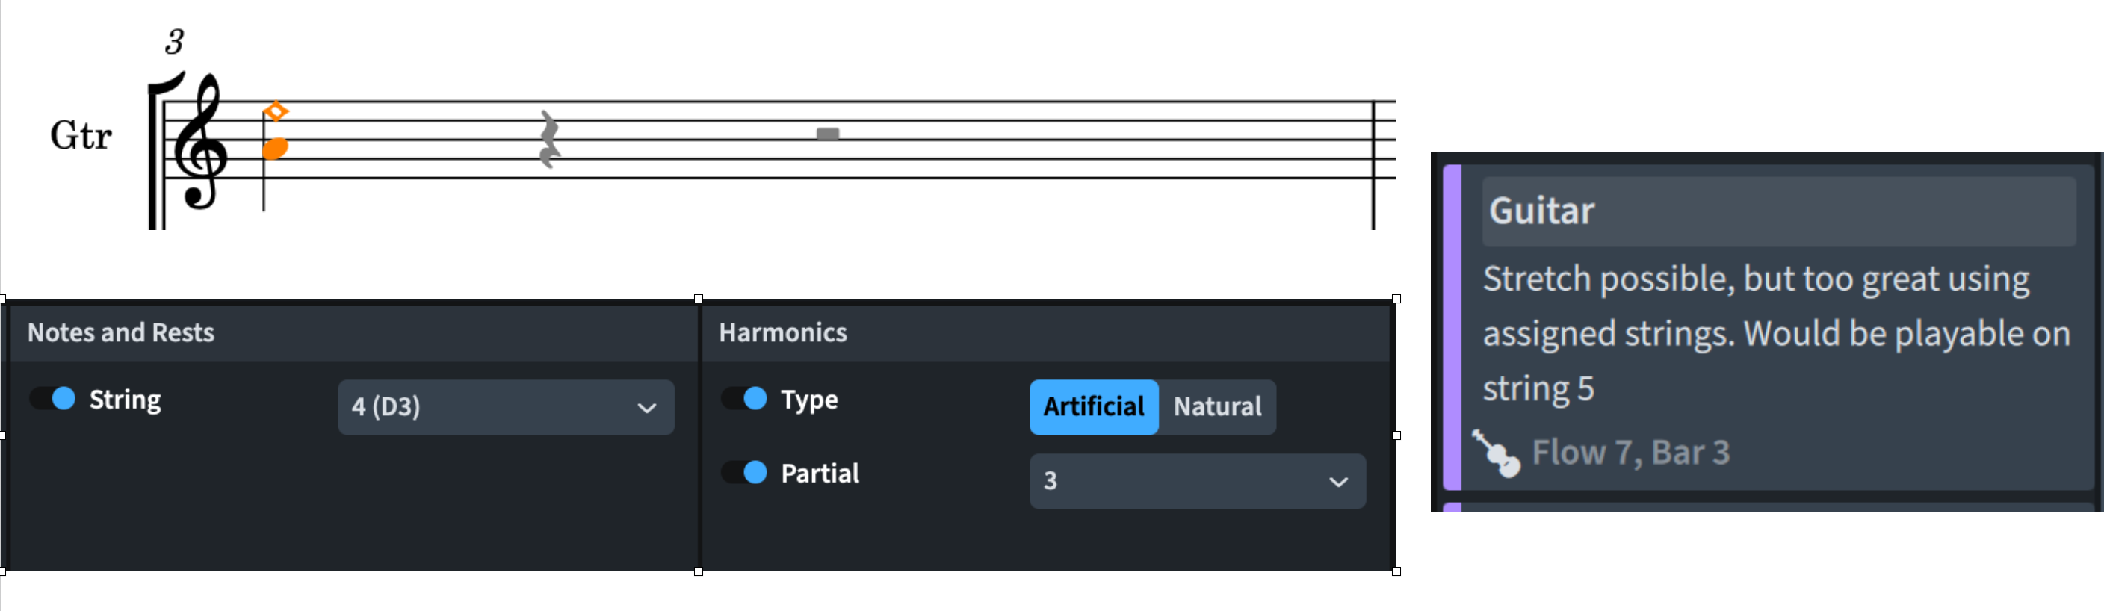Click the quarter rest in bar 3

pyautogui.click(x=550, y=139)
